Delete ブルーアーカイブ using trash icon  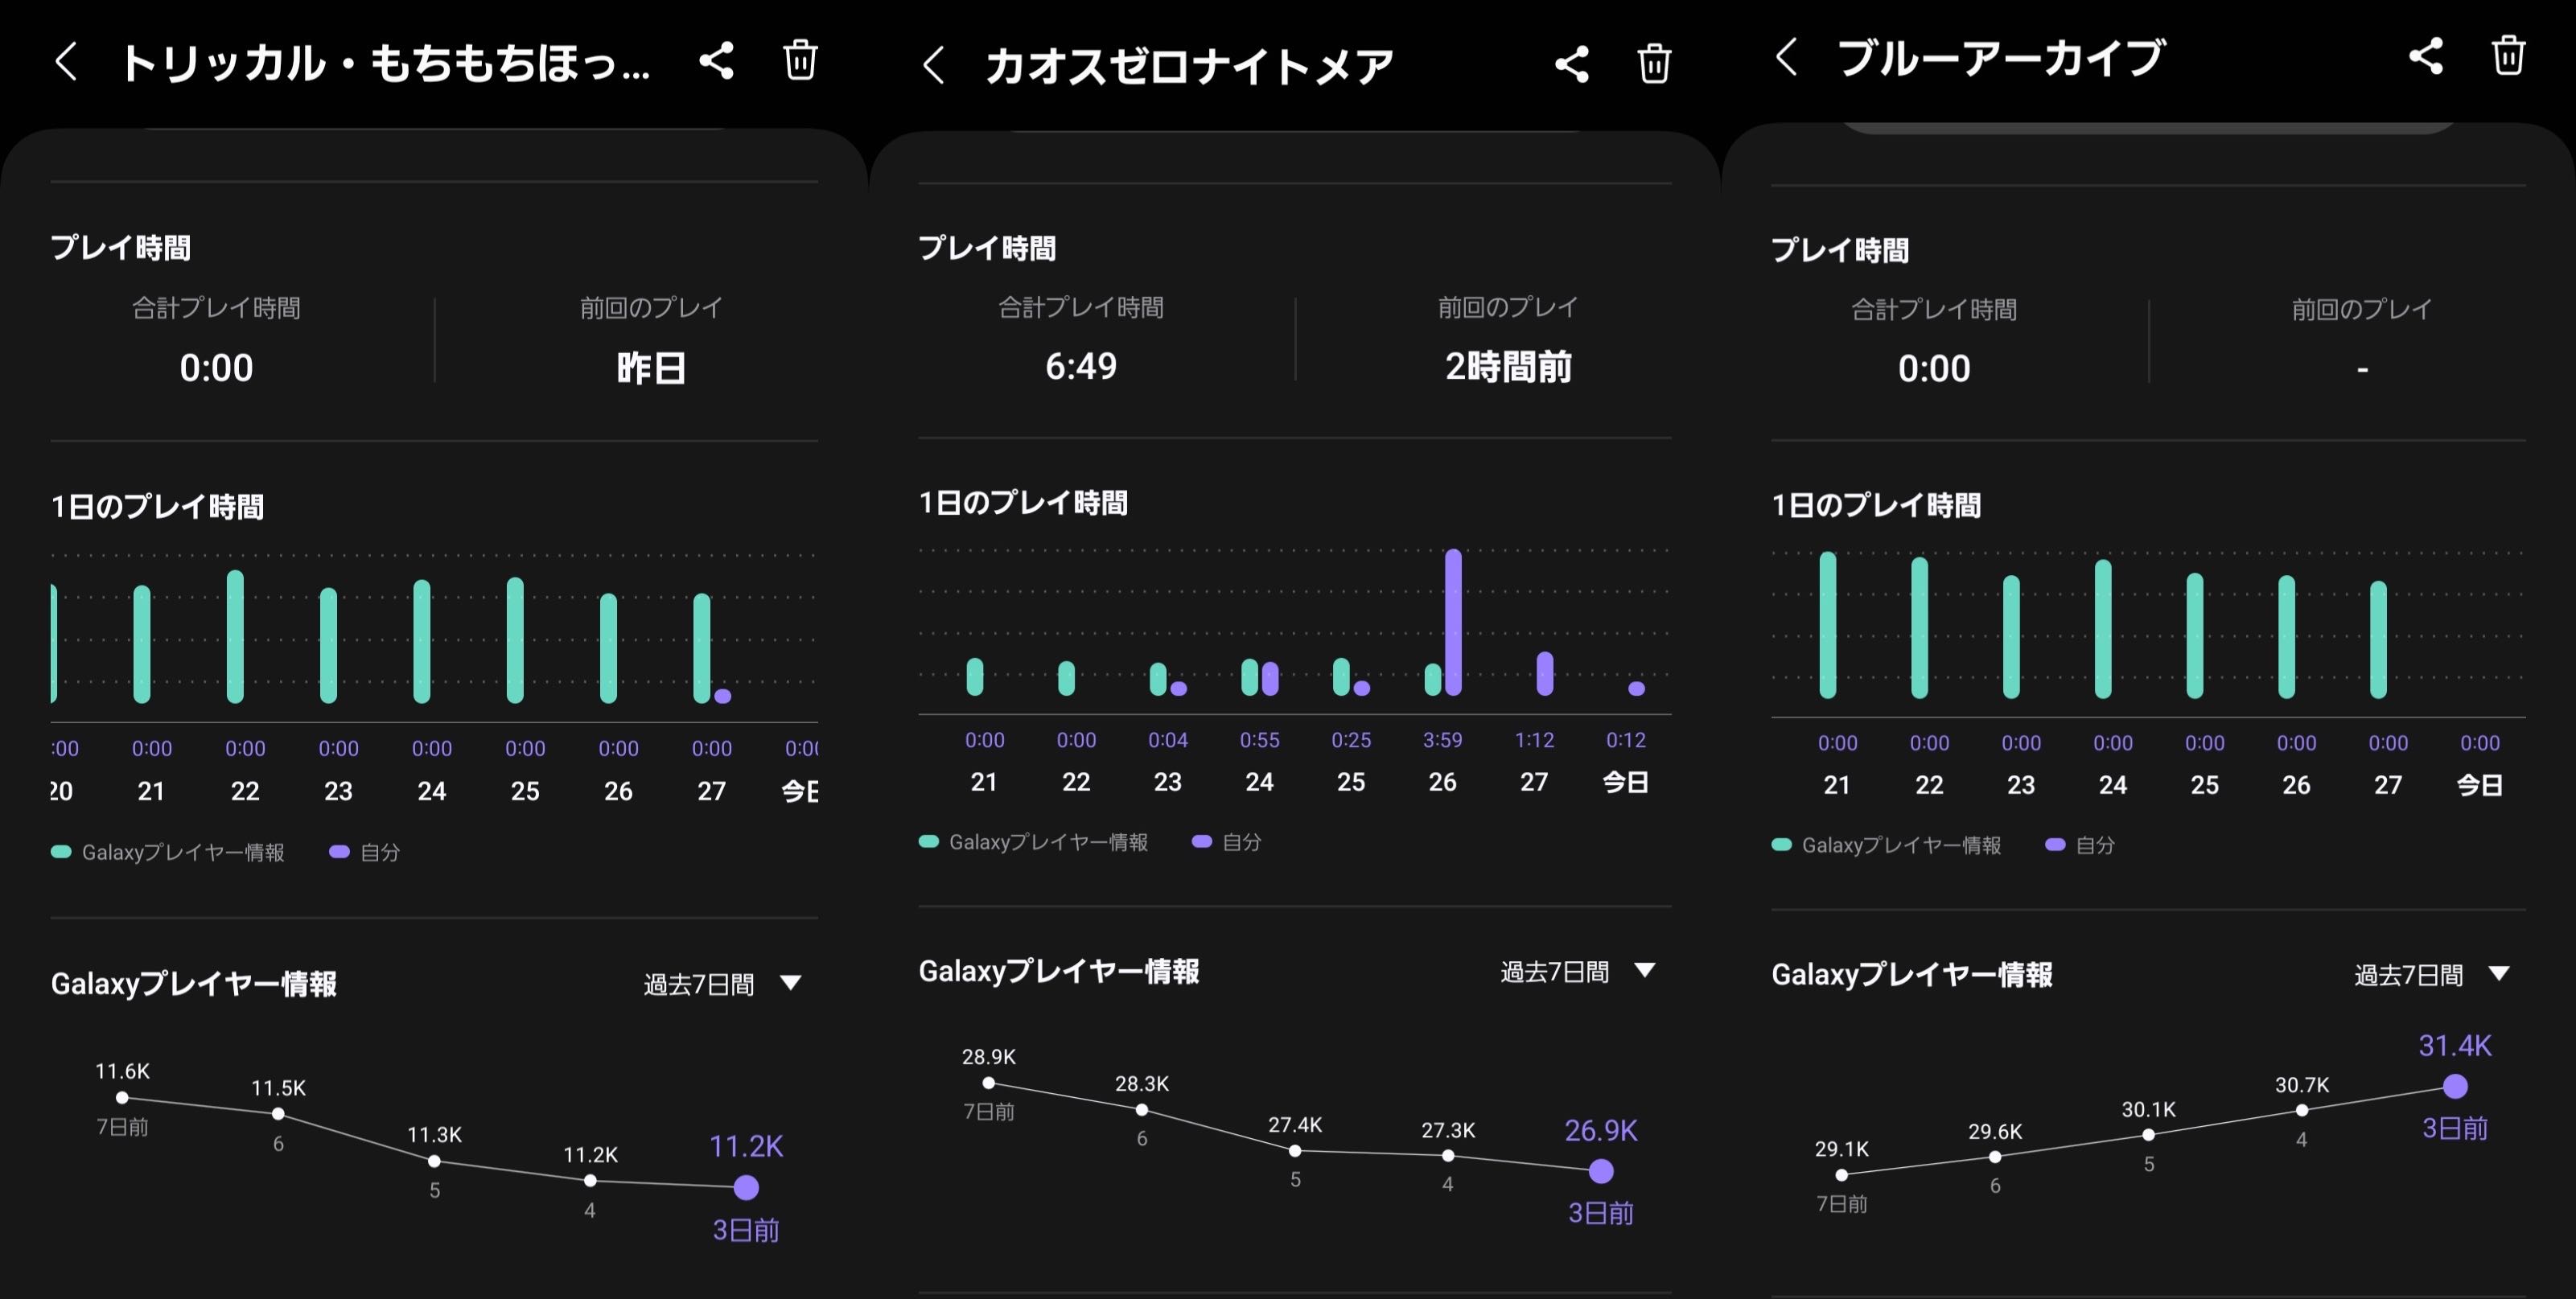[x=2508, y=56]
